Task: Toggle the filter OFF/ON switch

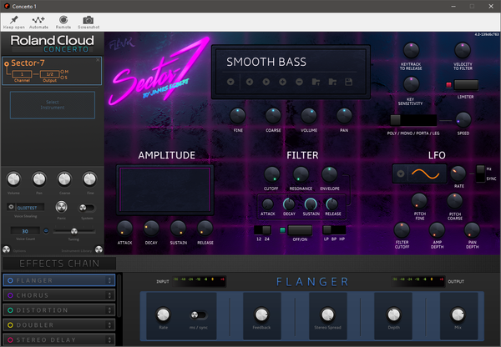Action: (300, 230)
